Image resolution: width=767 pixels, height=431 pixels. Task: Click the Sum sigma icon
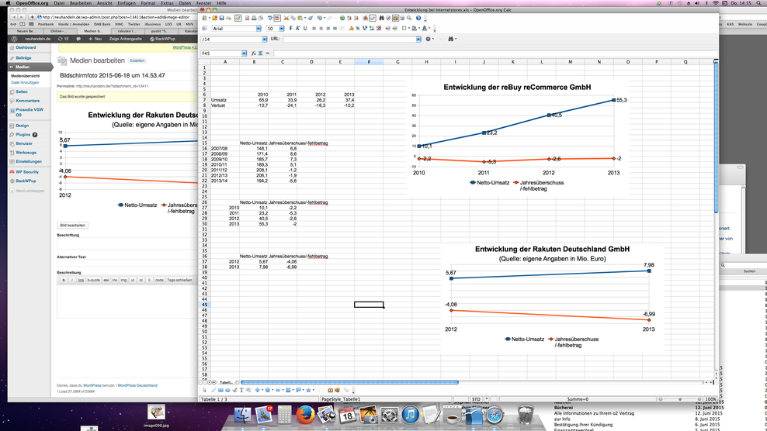click(261, 53)
